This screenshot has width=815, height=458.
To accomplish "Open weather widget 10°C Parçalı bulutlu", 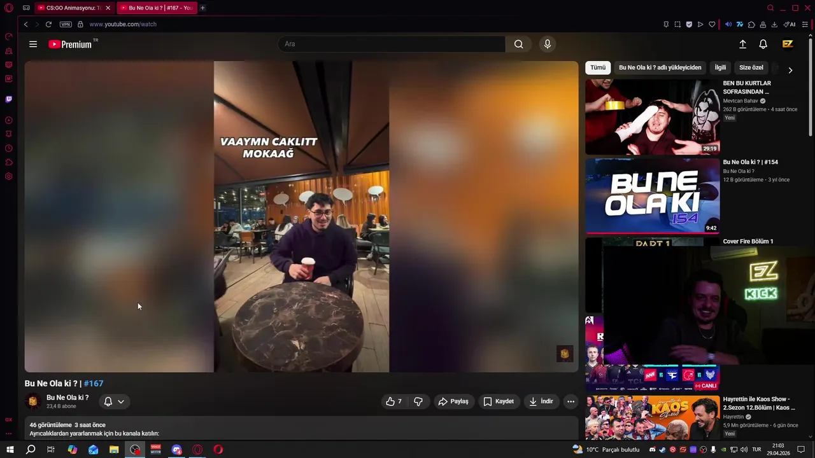I will [x=606, y=450].
